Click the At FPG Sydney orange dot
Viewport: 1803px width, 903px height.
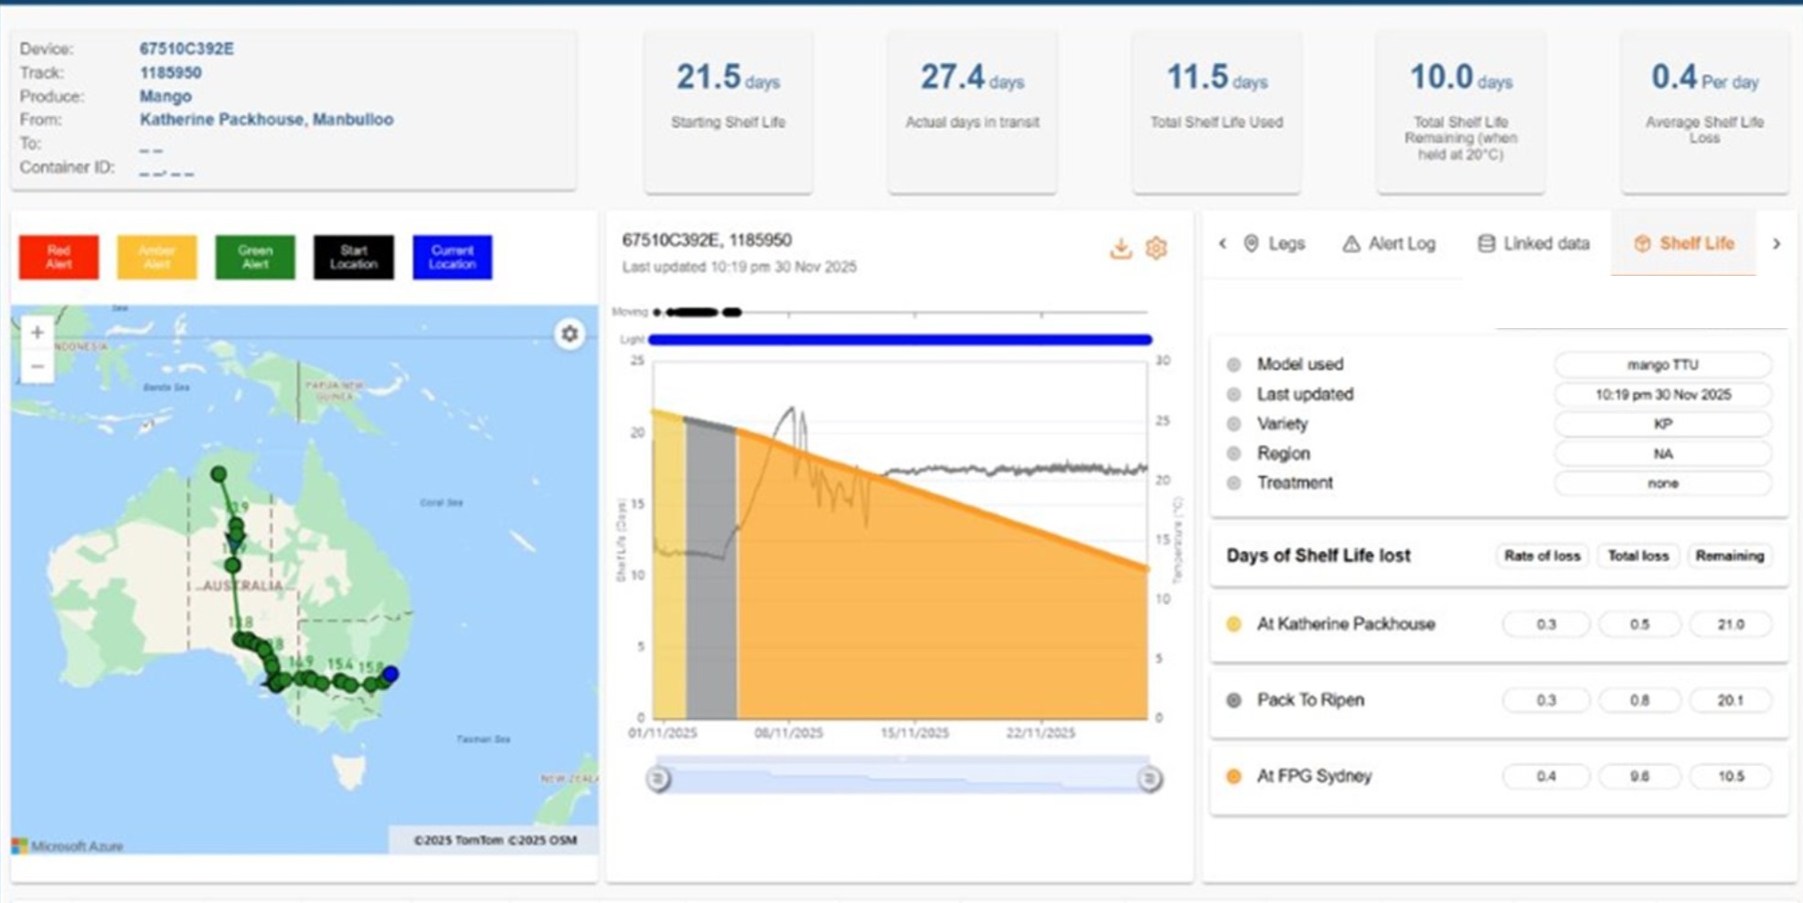click(1233, 776)
